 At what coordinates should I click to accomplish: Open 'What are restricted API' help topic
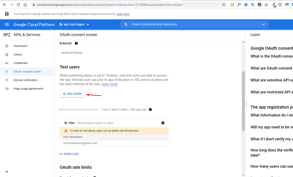pyautogui.click(x=272, y=92)
